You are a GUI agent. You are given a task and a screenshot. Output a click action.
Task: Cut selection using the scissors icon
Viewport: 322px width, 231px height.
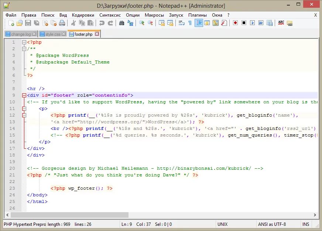click(x=73, y=23)
